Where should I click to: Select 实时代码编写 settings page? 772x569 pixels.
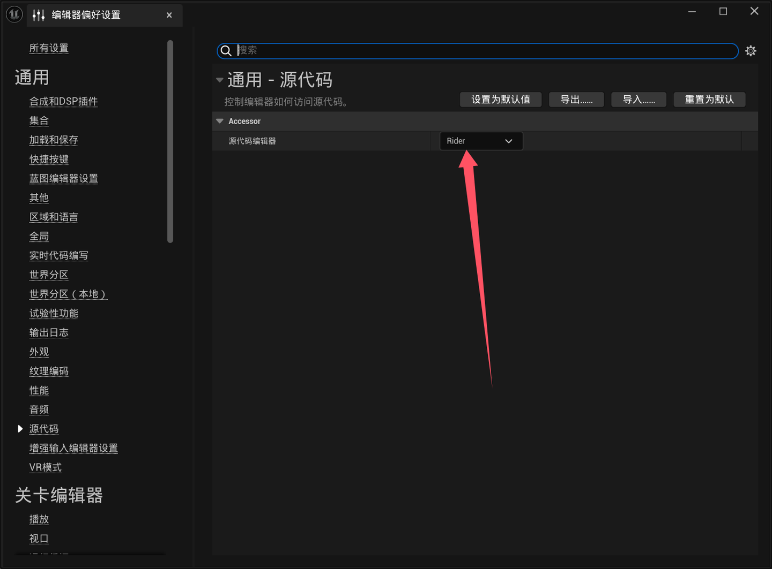click(59, 255)
